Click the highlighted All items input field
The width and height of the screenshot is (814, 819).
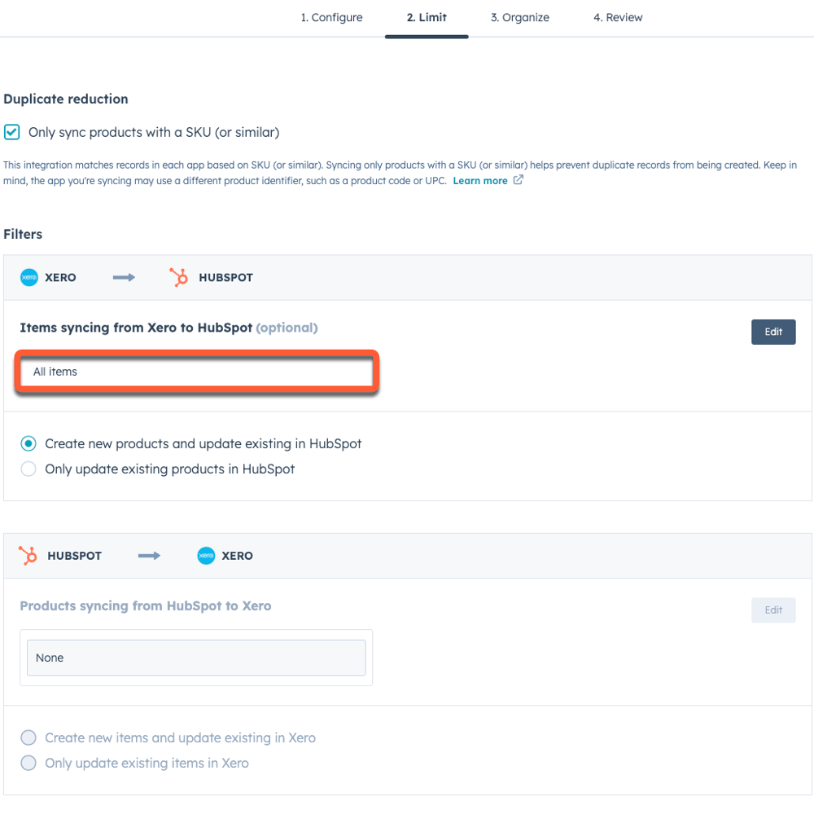point(195,371)
